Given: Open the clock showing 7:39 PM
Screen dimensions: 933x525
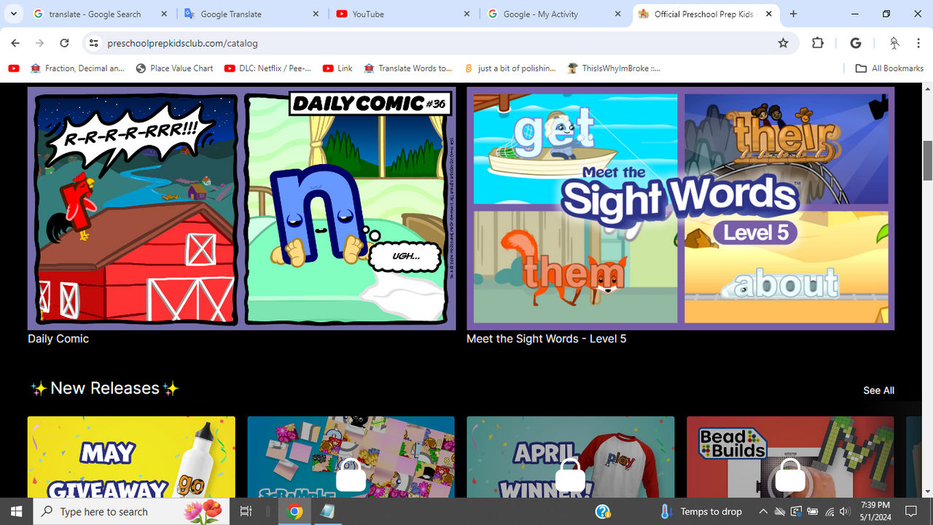Looking at the screenshot, I should (875, 511).
